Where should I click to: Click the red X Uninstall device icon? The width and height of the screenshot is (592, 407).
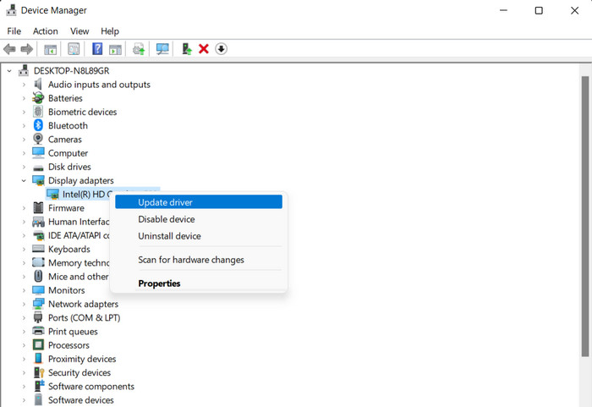204,49
